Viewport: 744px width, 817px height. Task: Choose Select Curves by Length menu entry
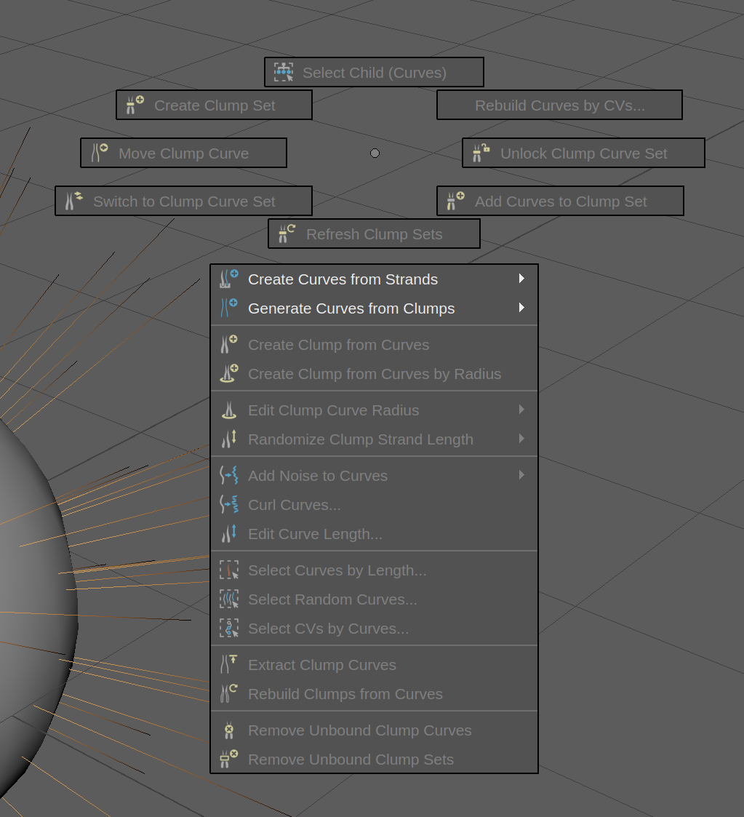(x=337, y=570)
